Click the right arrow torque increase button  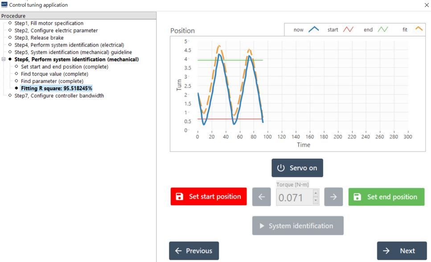tap(333, 197)
